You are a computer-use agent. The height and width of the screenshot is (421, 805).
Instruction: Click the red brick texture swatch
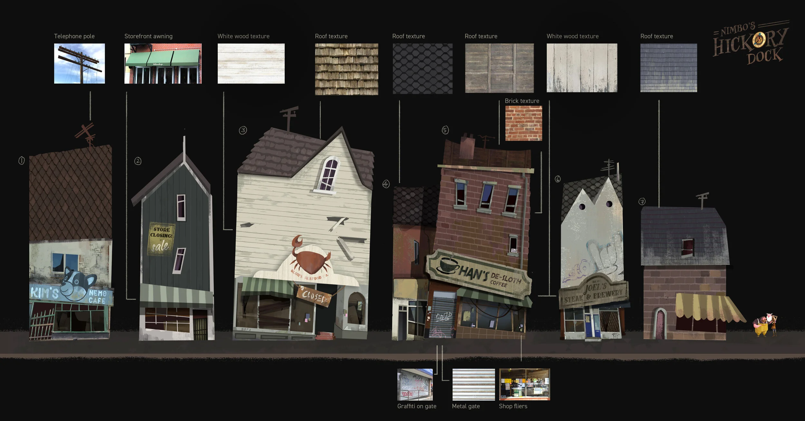coord(523,123)
